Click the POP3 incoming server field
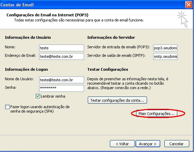The width and height of the screenshot is (194, 152). [165, 48]
